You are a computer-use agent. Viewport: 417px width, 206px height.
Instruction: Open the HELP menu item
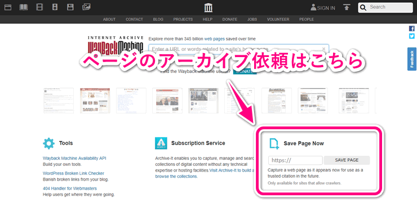click(208, 19)
